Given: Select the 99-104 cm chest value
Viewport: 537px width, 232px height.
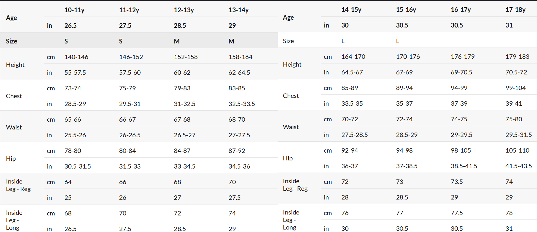Looking at the screenshot, I should (x=515, y=88).
